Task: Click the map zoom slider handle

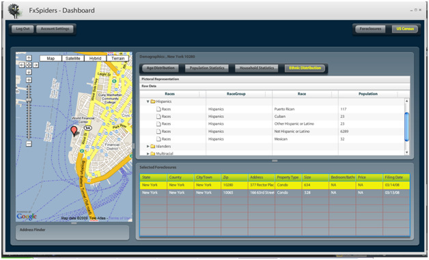Action: pyautogui.click(x=29, y=100)
